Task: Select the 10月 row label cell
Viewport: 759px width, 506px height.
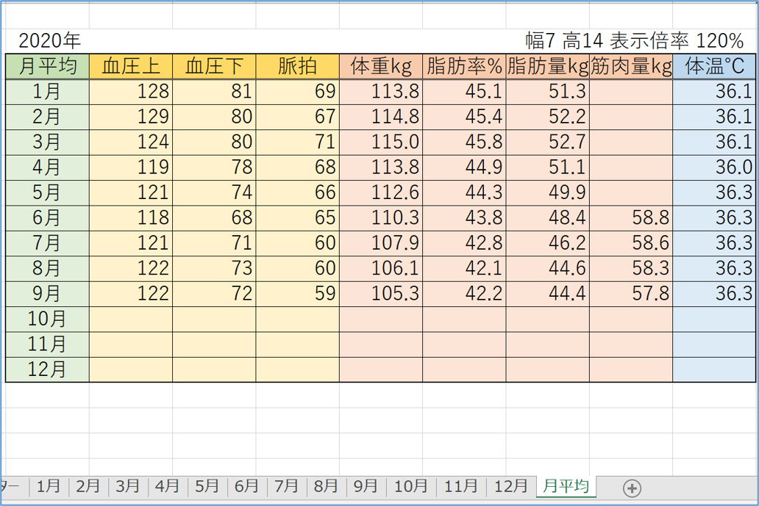Action: click(x=47, y=319)
